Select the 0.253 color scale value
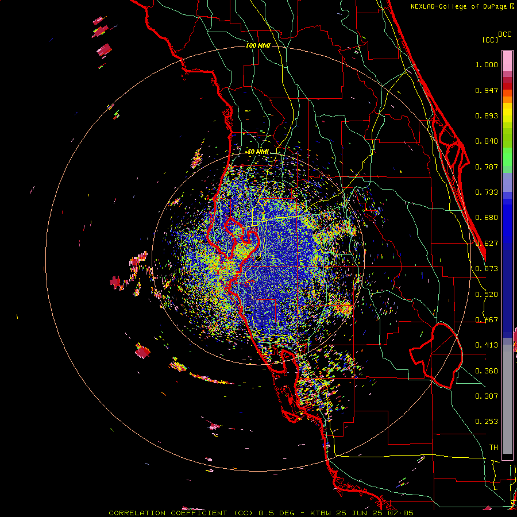 tap(487, 422)
